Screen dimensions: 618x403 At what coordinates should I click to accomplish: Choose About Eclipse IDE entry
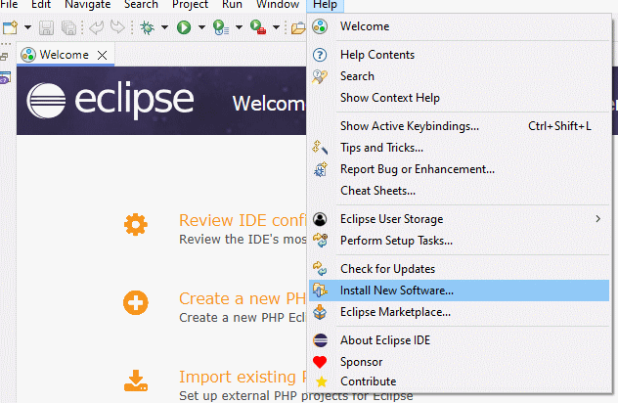click(x=460, y=340)
